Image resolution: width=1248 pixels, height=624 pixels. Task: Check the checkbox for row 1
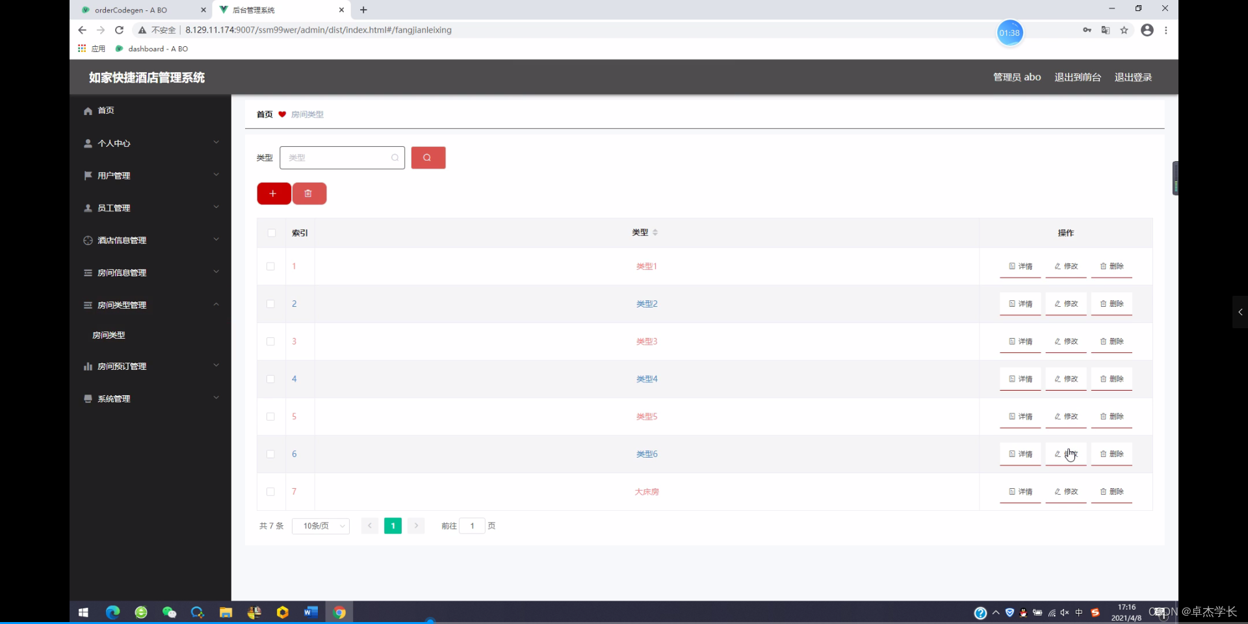pos(270,266)
